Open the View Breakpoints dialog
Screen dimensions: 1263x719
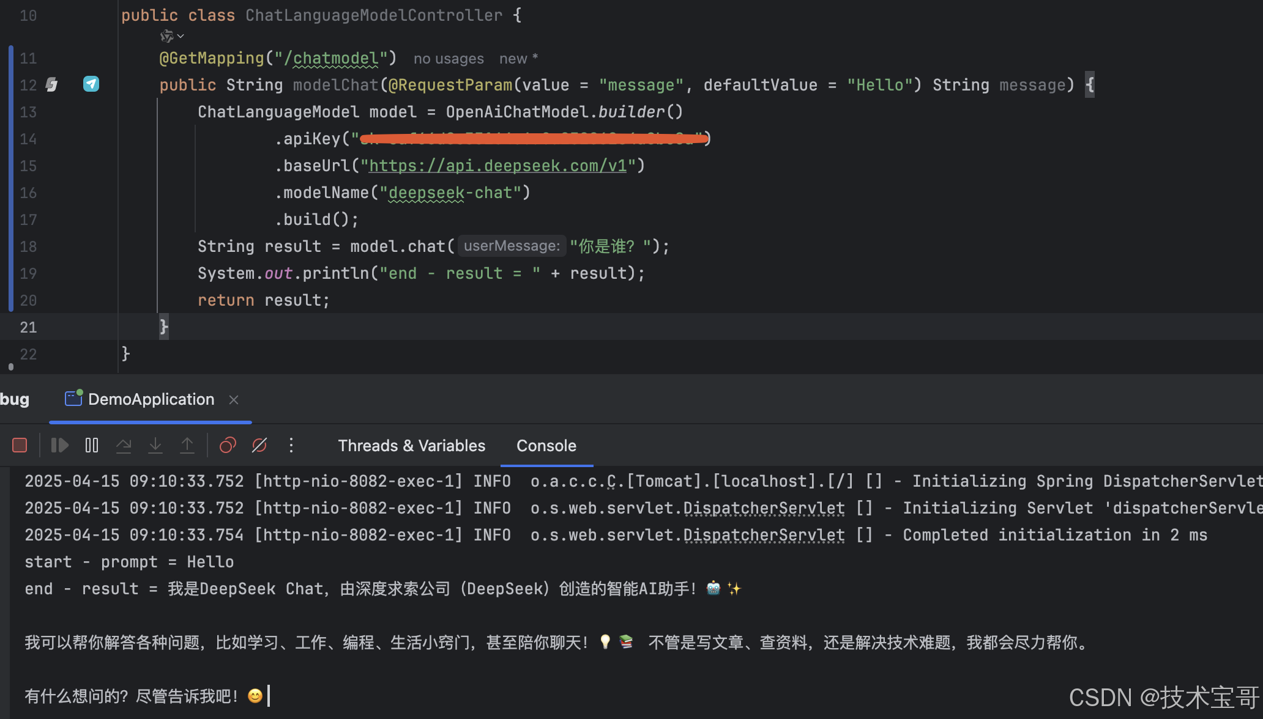[x=228, y=445]
